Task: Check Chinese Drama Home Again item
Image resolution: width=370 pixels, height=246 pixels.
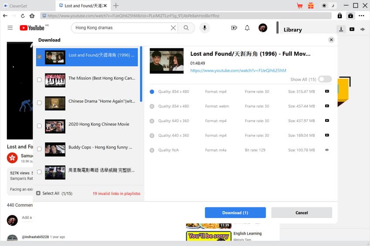Action: click(40, 103)
